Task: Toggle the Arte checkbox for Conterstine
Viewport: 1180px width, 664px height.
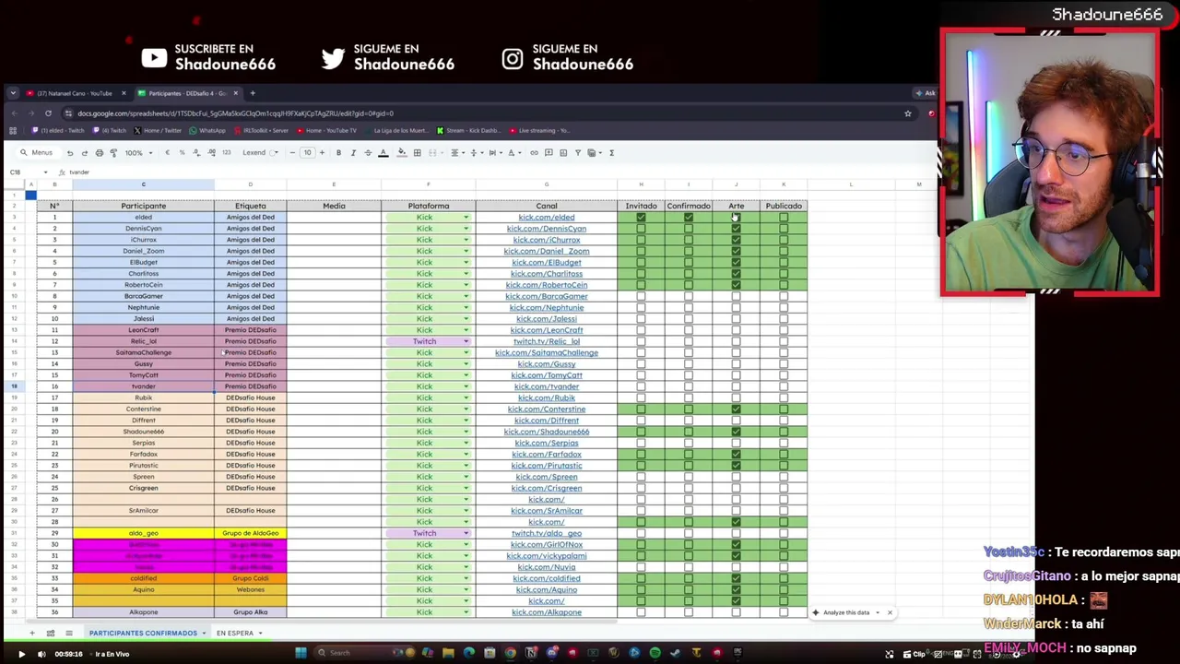Action: (736, 409)
